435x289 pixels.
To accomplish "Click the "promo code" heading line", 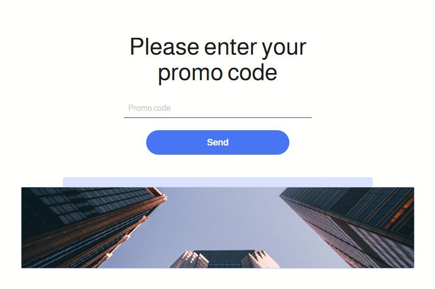I will (x=218, y=73).
